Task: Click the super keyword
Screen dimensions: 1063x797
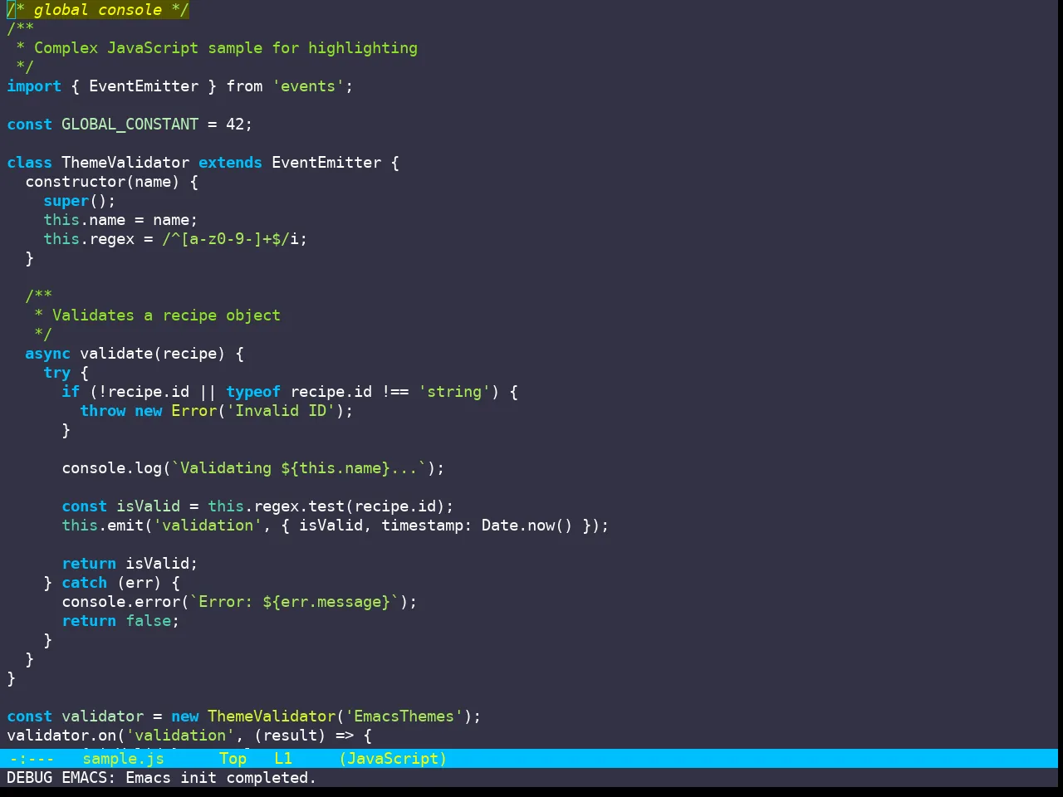Action: (66, 201)
